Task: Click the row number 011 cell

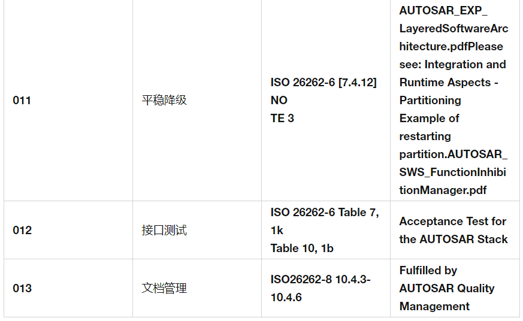Action: [22, 100]
